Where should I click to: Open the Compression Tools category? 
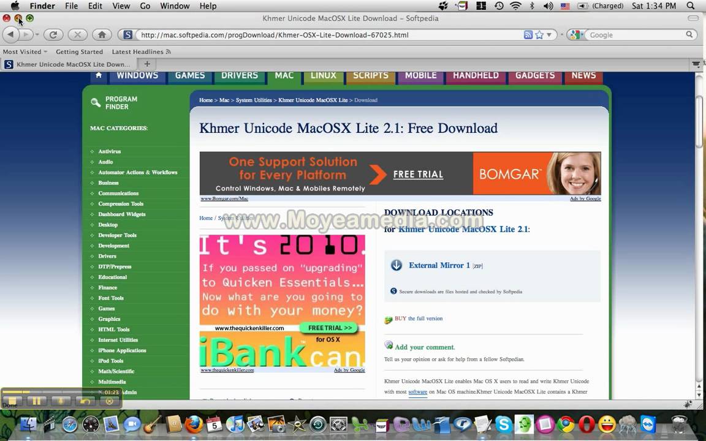coord(121,204)
